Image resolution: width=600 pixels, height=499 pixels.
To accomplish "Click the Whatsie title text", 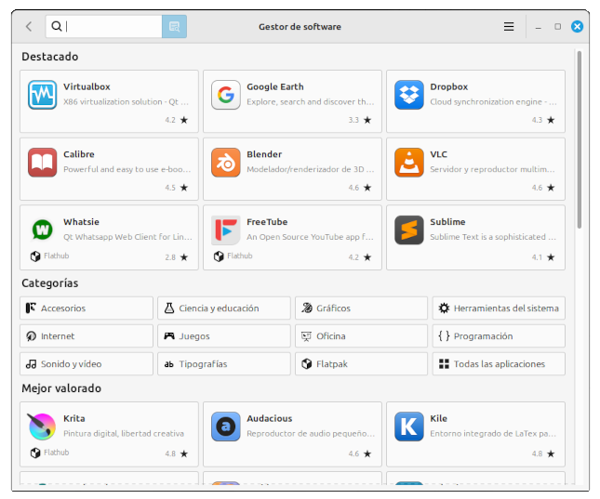I will [x=81, y=222].
